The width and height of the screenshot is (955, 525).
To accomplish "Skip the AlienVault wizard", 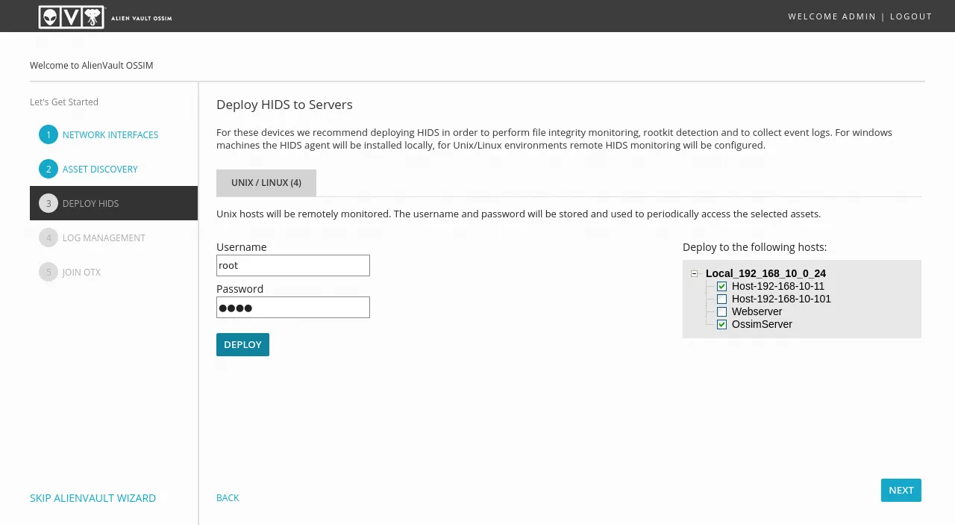I will [93, 498].
